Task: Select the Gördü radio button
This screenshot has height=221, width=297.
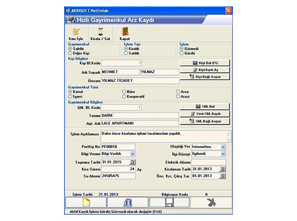Action: 182,53
